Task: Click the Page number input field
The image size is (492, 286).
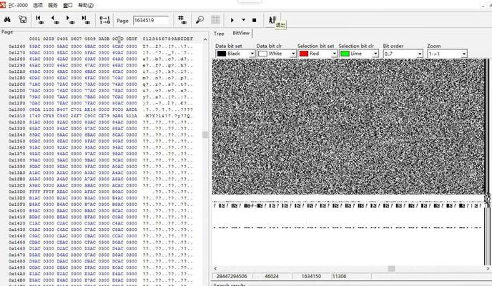Action: pos(151,21)
